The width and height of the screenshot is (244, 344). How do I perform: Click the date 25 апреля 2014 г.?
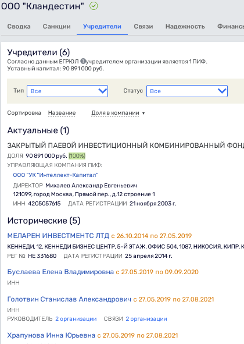(149, 256)
